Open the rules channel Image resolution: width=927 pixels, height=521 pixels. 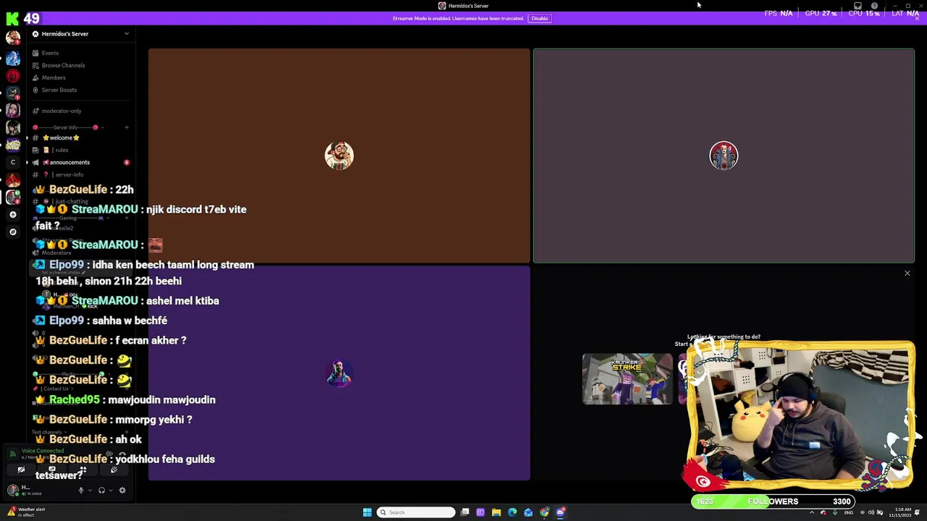pyautogui.click(x=62, y=150)
